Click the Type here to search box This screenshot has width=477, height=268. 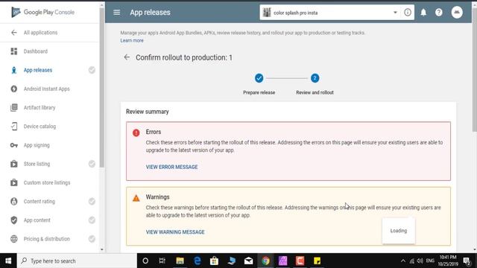click(x=77, y=261)
